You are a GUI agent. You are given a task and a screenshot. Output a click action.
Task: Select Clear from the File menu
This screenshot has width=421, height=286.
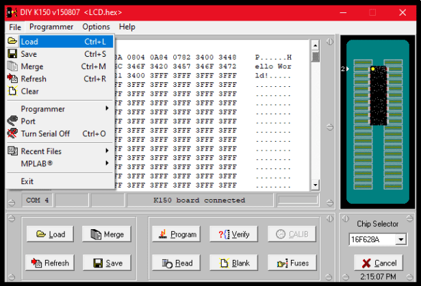tap(29, 91)
